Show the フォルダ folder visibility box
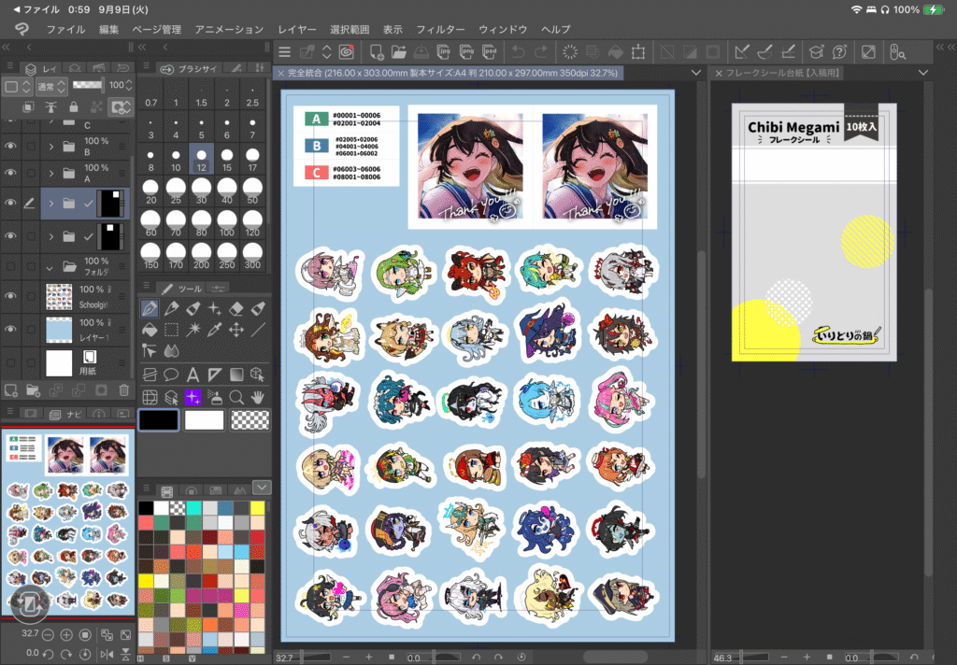 (10, 266)
